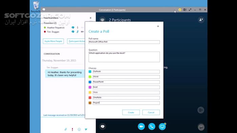The height and width of the screenshot is (133, 237).
Task: Click Participant Actions button
Action: click(76, 41)
